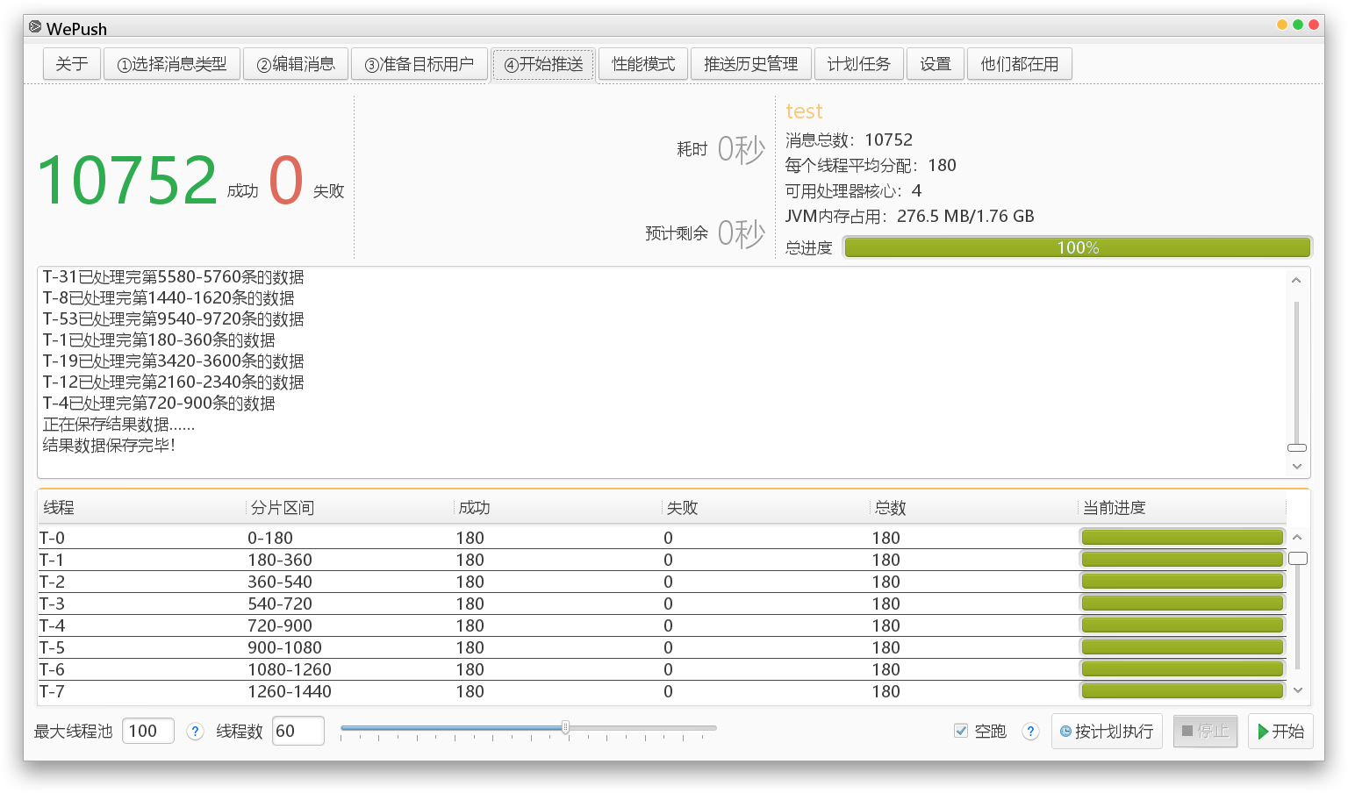Click the 线程 column header
The width and height of the screenshot is (1348, 793).
point(141,508)
